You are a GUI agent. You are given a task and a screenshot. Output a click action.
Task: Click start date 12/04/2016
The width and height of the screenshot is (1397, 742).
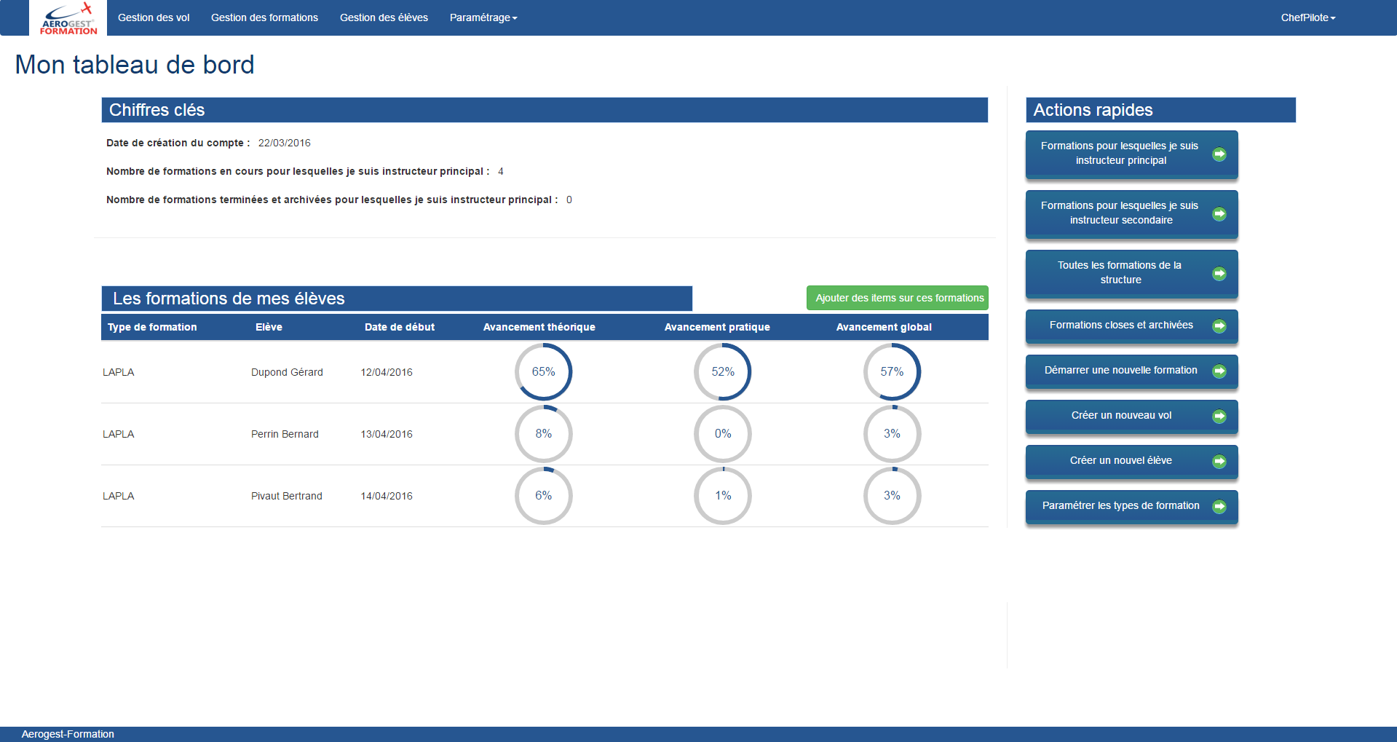[x=387, y=372]
